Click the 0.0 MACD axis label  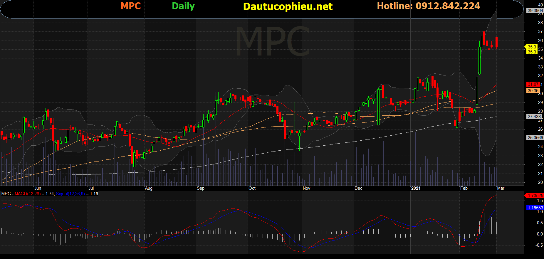pos(540,234)
